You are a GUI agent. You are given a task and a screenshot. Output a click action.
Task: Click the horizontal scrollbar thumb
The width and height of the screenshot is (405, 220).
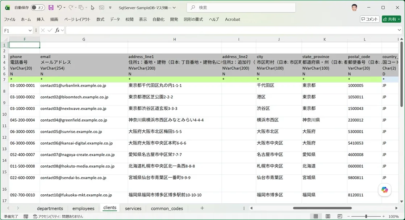click(x=322, y=208)
